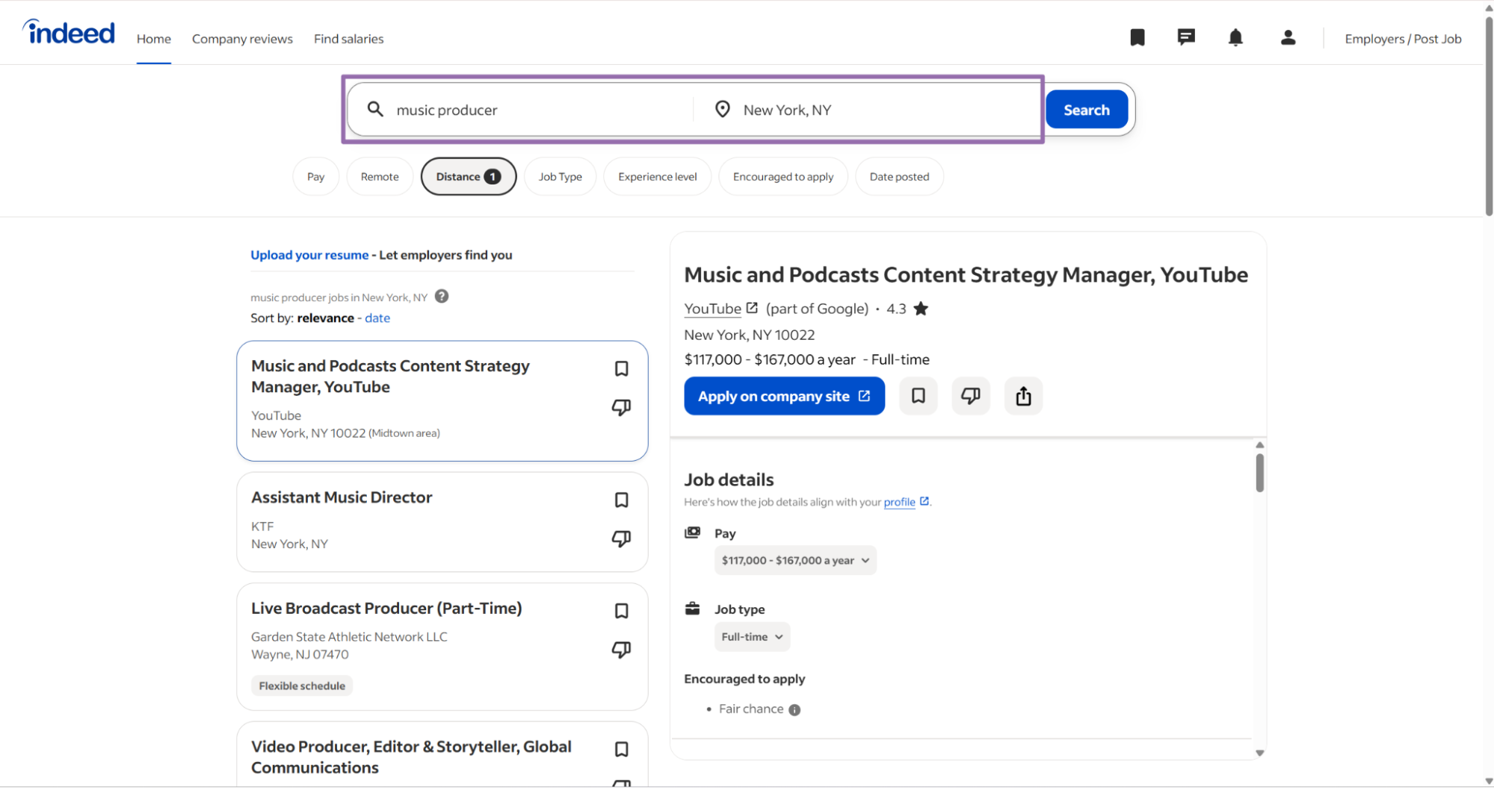1494x788 pixels.
Task: Click Apply on company site
Action: (784, 396)
